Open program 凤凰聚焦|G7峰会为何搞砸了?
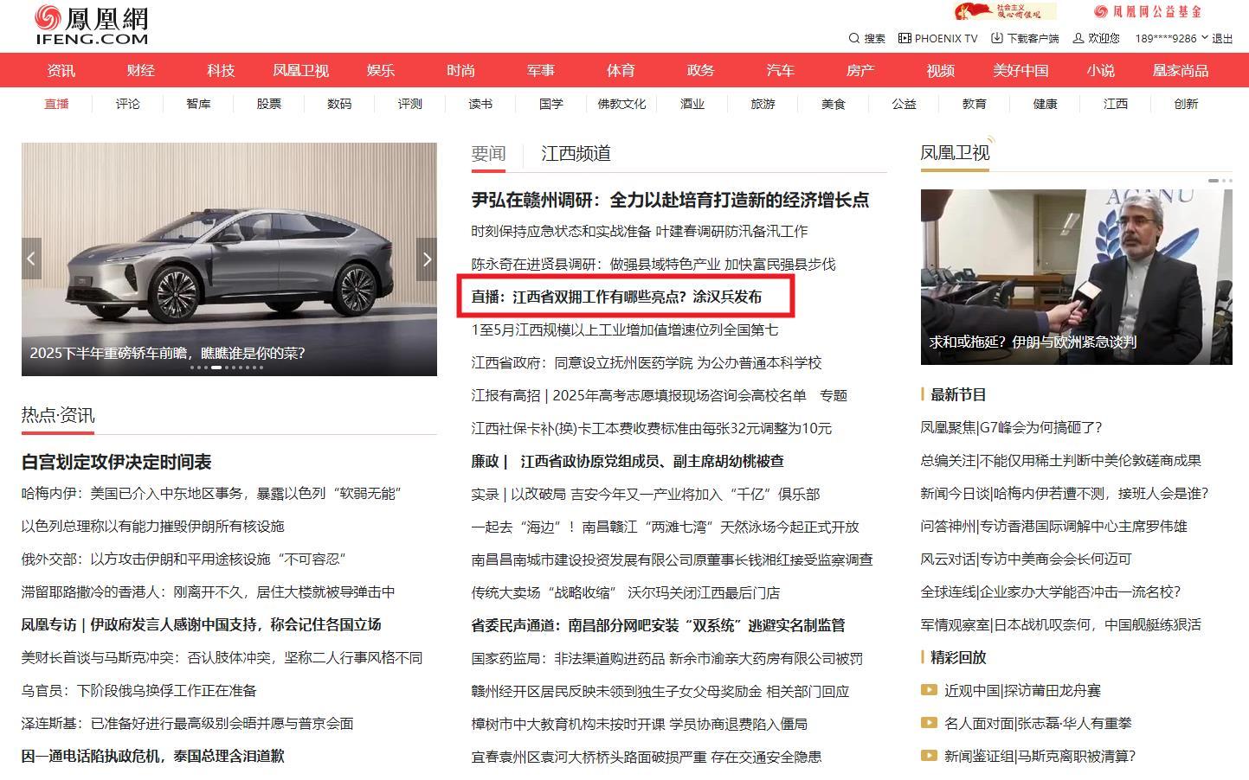 1012,427
